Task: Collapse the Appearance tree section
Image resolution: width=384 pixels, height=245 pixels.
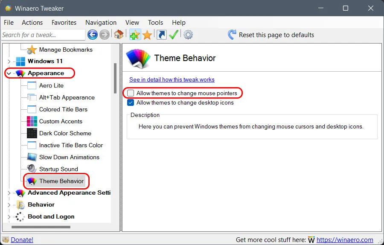Action: 9,73
